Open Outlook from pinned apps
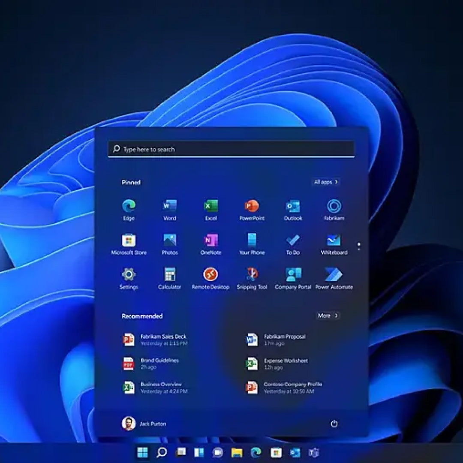Image resolution: width=463 pixels, height=463 pixels. coord(292,207)
